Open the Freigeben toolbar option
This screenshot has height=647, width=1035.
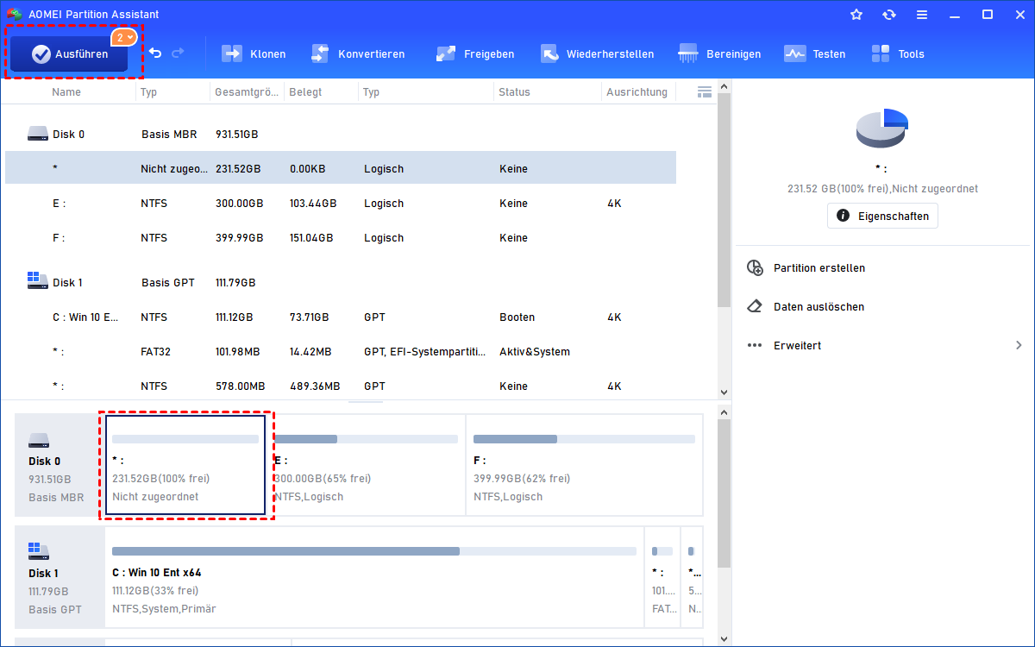tap(474, 53)
